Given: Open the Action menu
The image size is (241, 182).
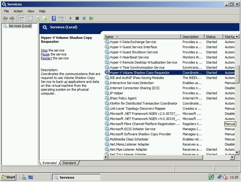Looking at the screenshot, I should point(18,11).
